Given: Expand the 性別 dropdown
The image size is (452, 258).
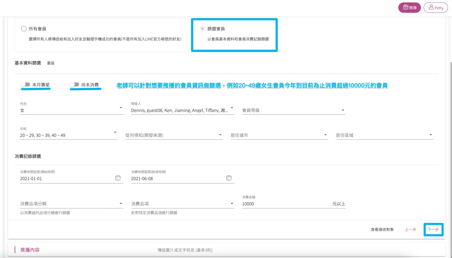Looking at the screenshot, I should tap(72, 110).
